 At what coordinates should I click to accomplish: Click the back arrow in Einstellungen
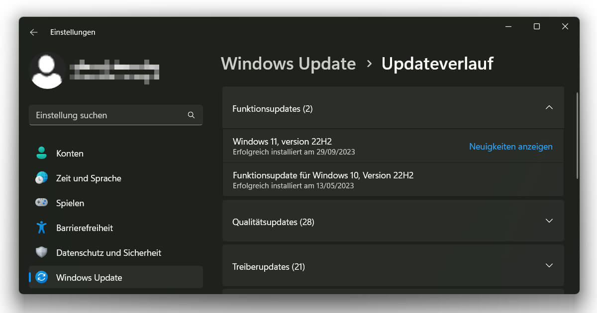pyautogui.click(x=33, y=32)
